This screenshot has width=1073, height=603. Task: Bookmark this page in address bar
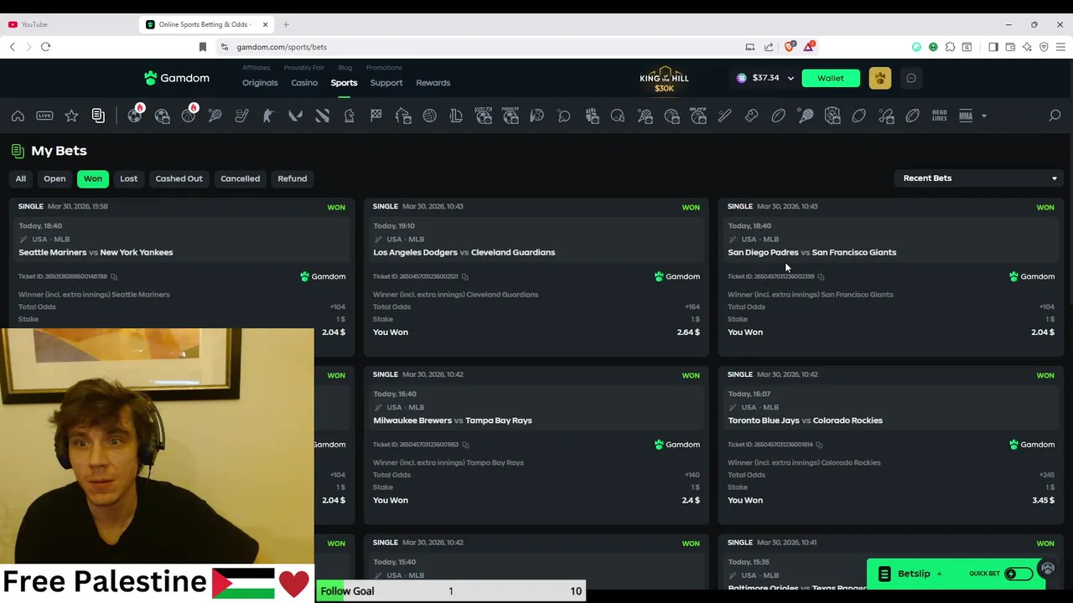(x=202, y=47)
